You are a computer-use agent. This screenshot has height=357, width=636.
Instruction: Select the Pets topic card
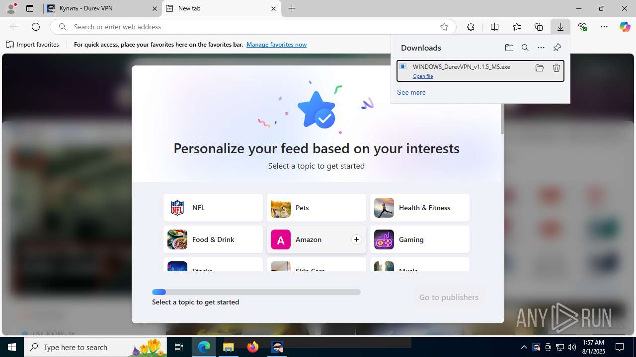(x=317, y=208)
